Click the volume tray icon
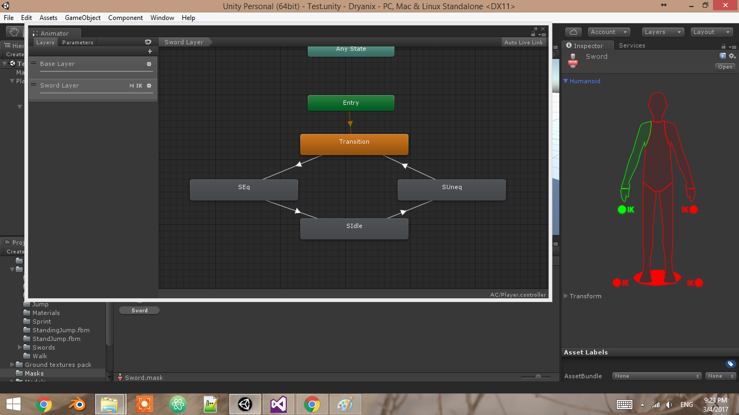The width and height of the screenshot is (739, 415). click(x=669, y=404)
